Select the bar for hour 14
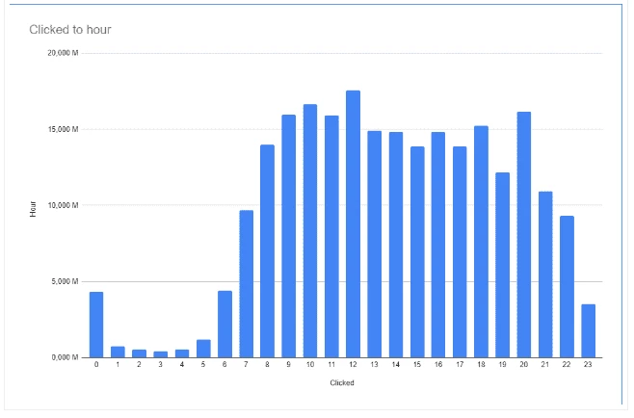 click(x=396, y=245)
